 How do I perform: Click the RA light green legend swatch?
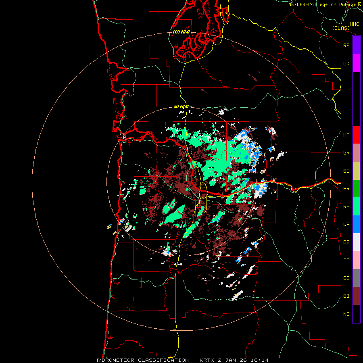point(356,207)
